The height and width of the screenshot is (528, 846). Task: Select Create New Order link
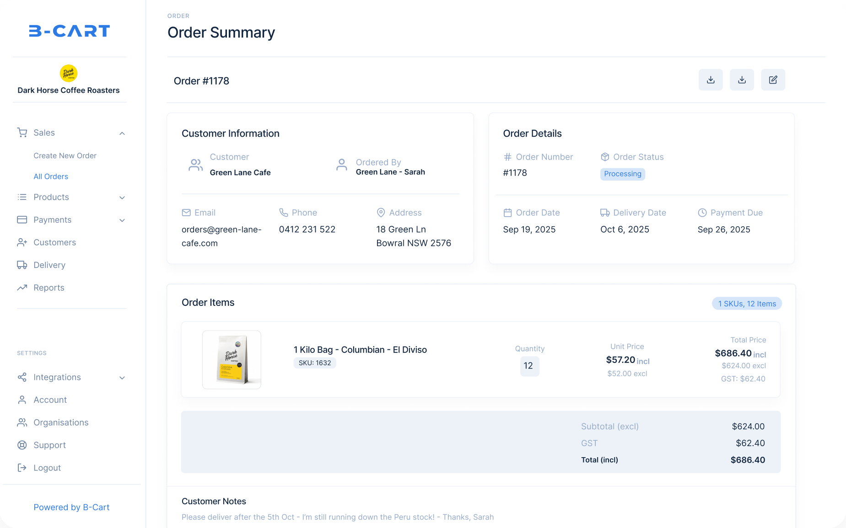(x=65, y=156)
